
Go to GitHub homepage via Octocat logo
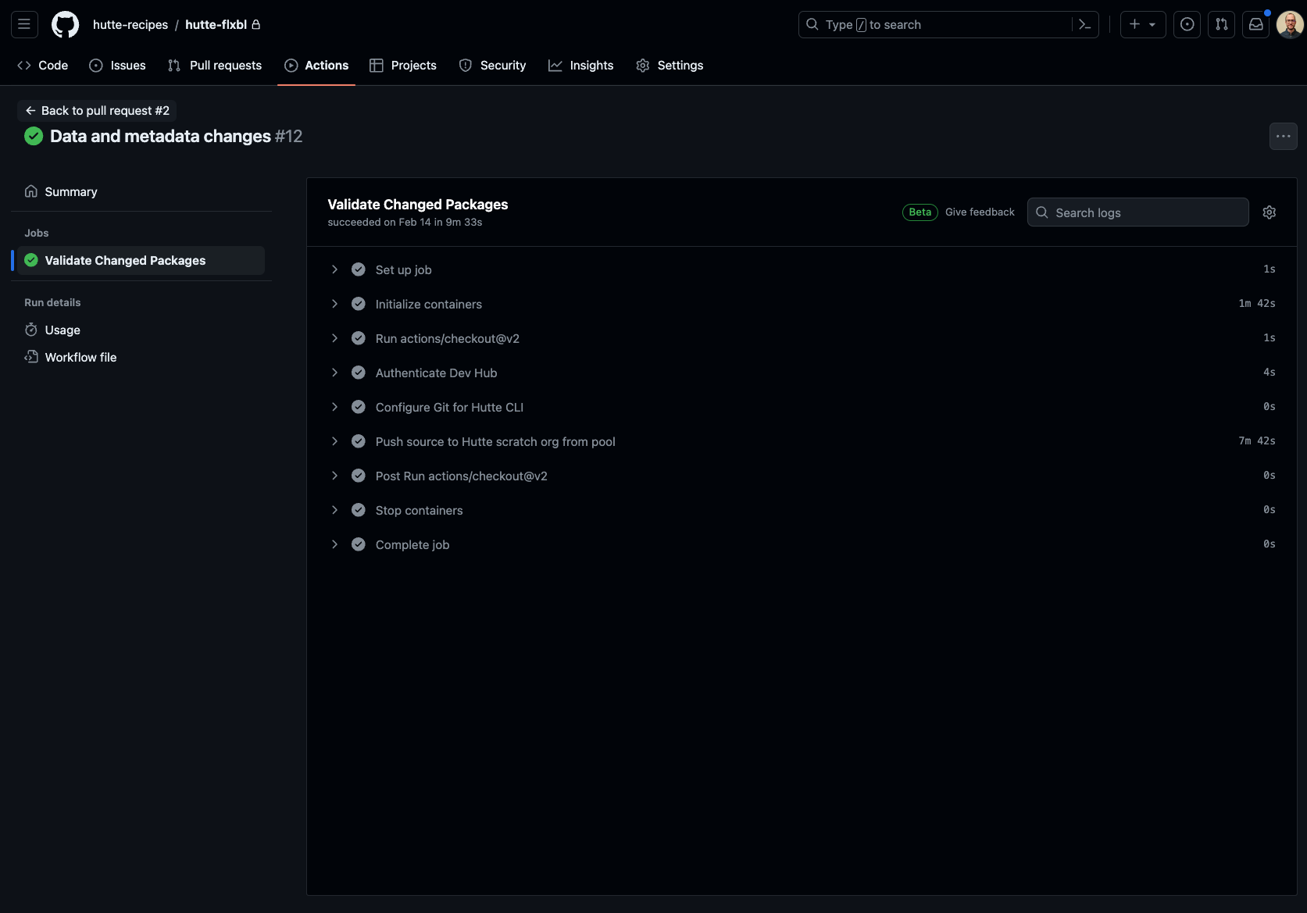point(66,24)
